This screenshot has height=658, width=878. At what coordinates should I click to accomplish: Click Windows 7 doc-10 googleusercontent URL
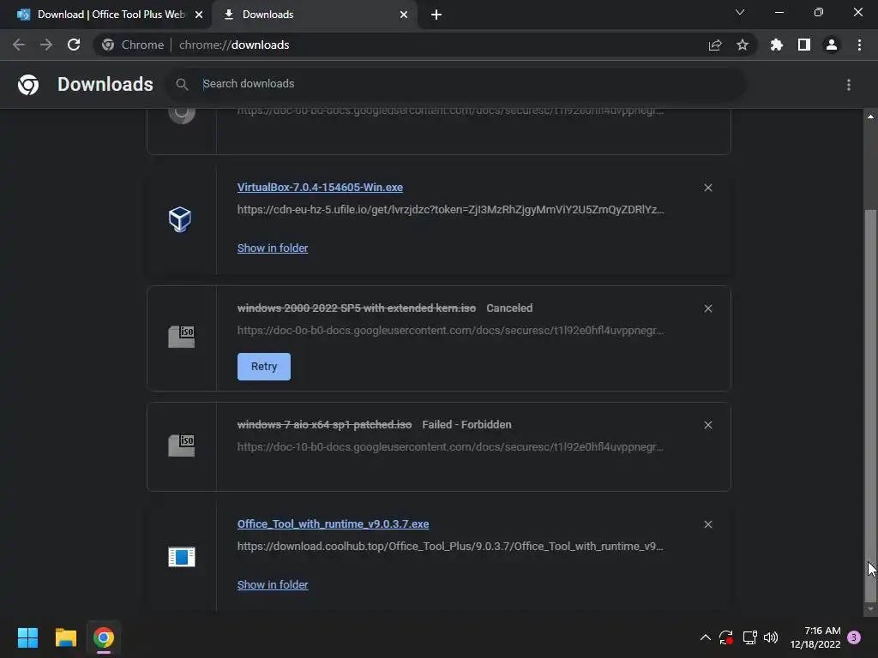point(451,447)
